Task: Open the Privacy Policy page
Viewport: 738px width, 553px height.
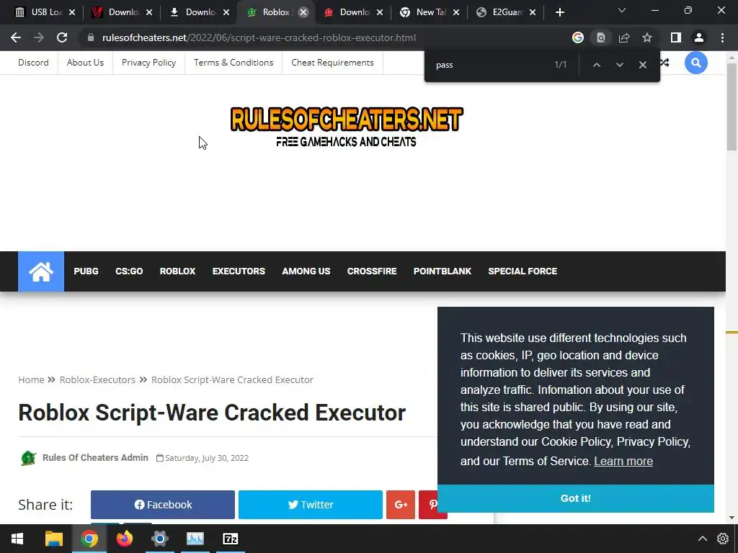Action: point(148,63)
